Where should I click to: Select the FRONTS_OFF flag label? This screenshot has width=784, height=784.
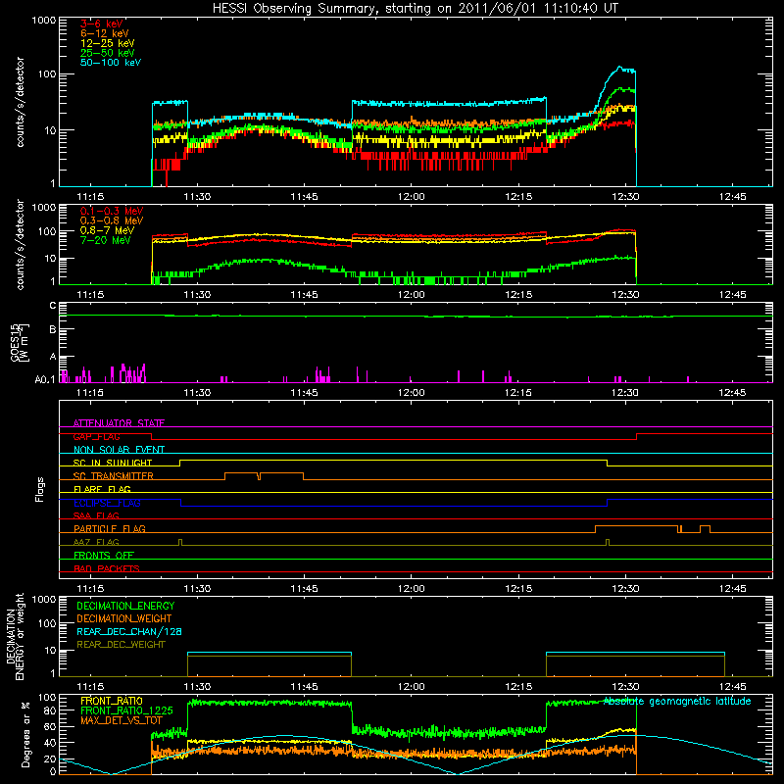coord(104,556)
